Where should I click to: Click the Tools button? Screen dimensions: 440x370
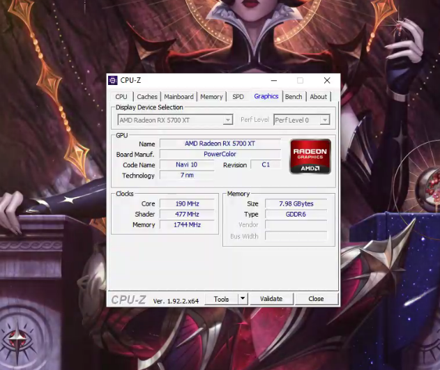(x=222, y=299)
